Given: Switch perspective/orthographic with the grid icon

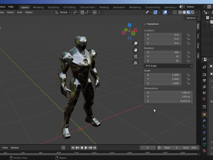Looking at the screenshot, I should click(x=135, y=63).
